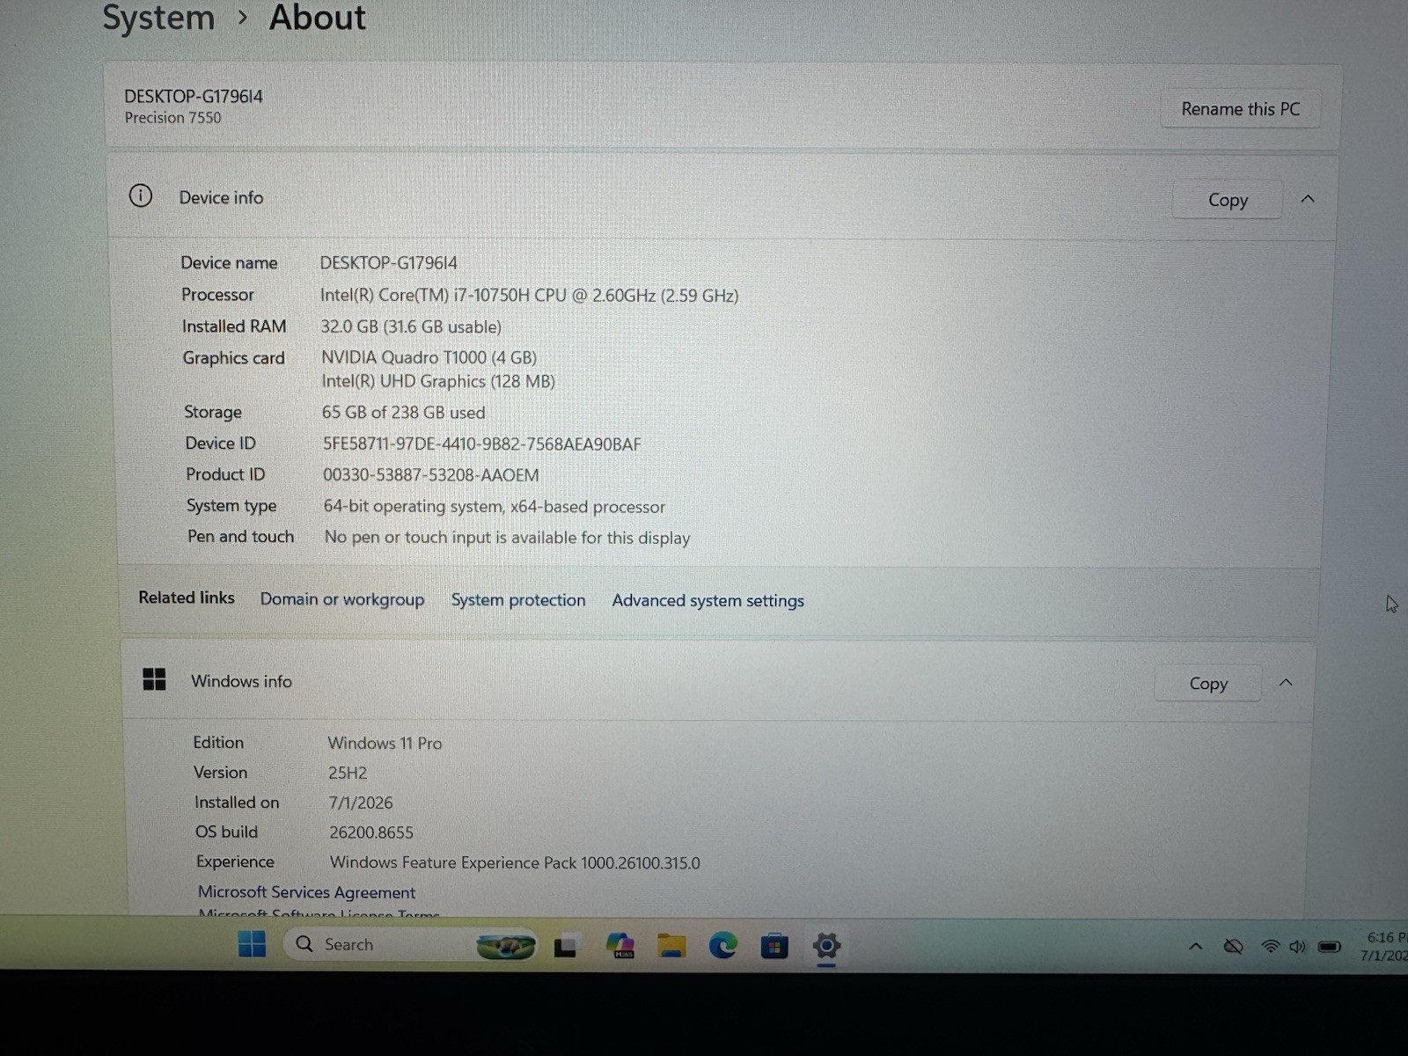Open Task View from taskbar
Screen dimensions: 1408x1056
565,947
